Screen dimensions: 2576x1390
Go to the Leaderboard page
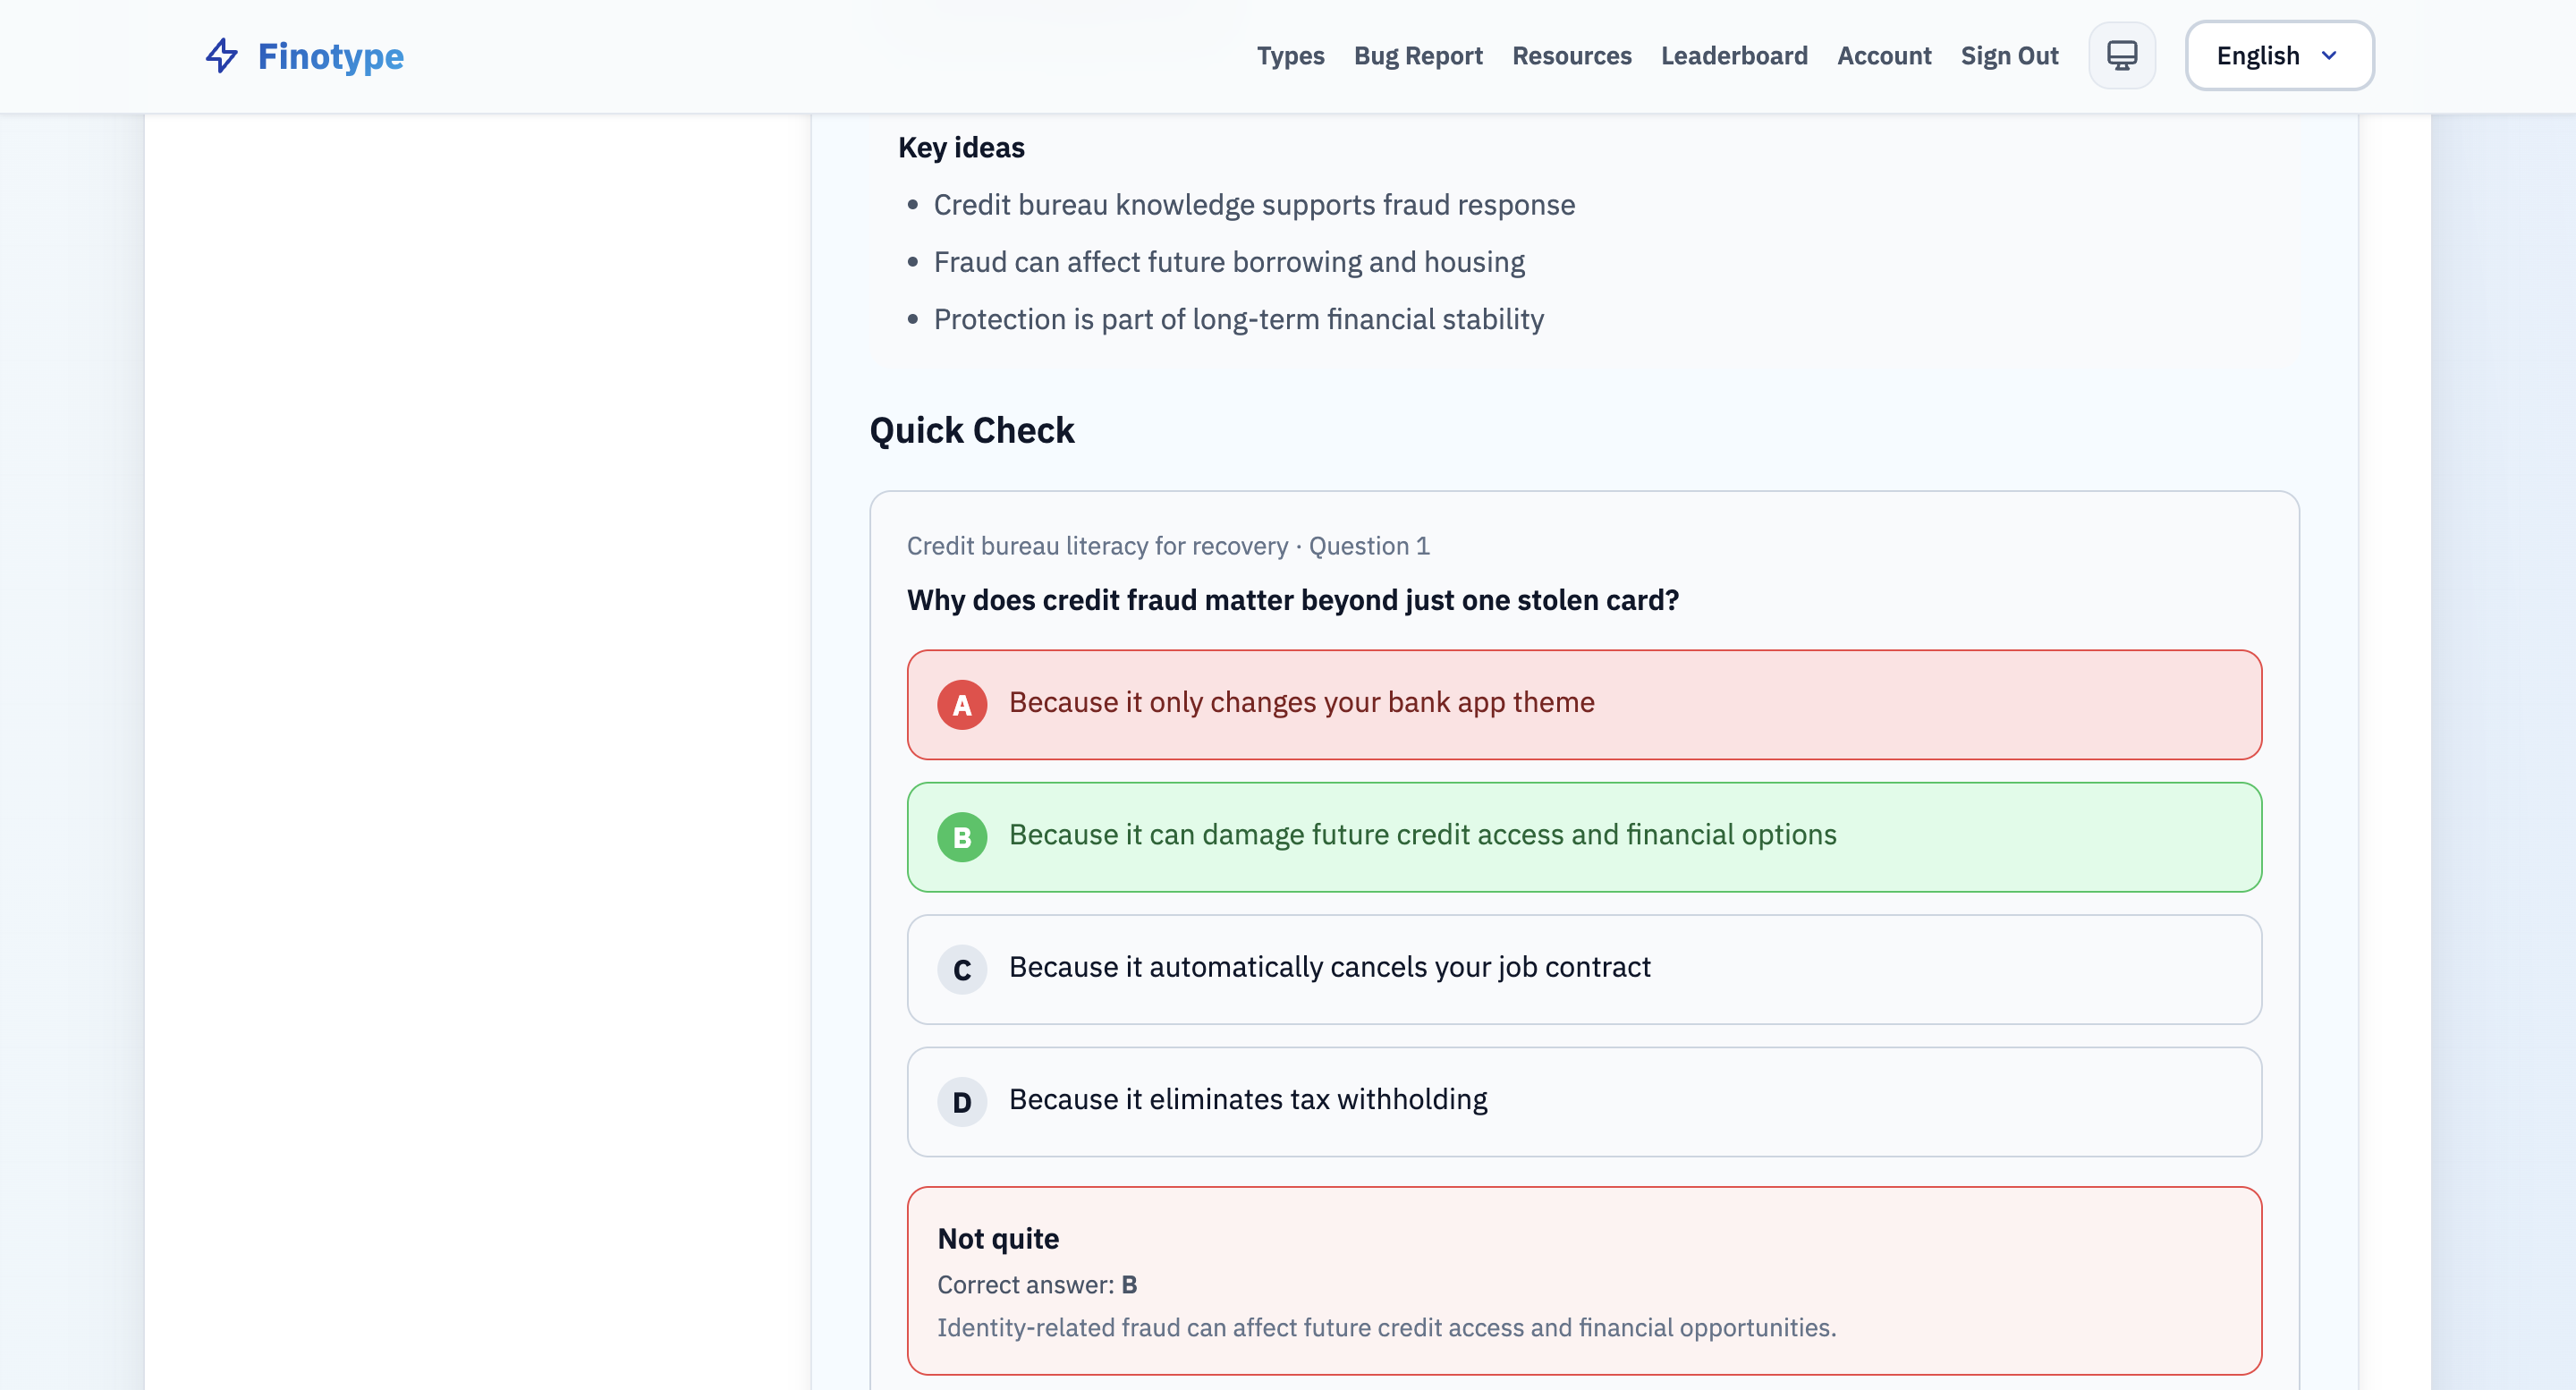coord(1733,56)
